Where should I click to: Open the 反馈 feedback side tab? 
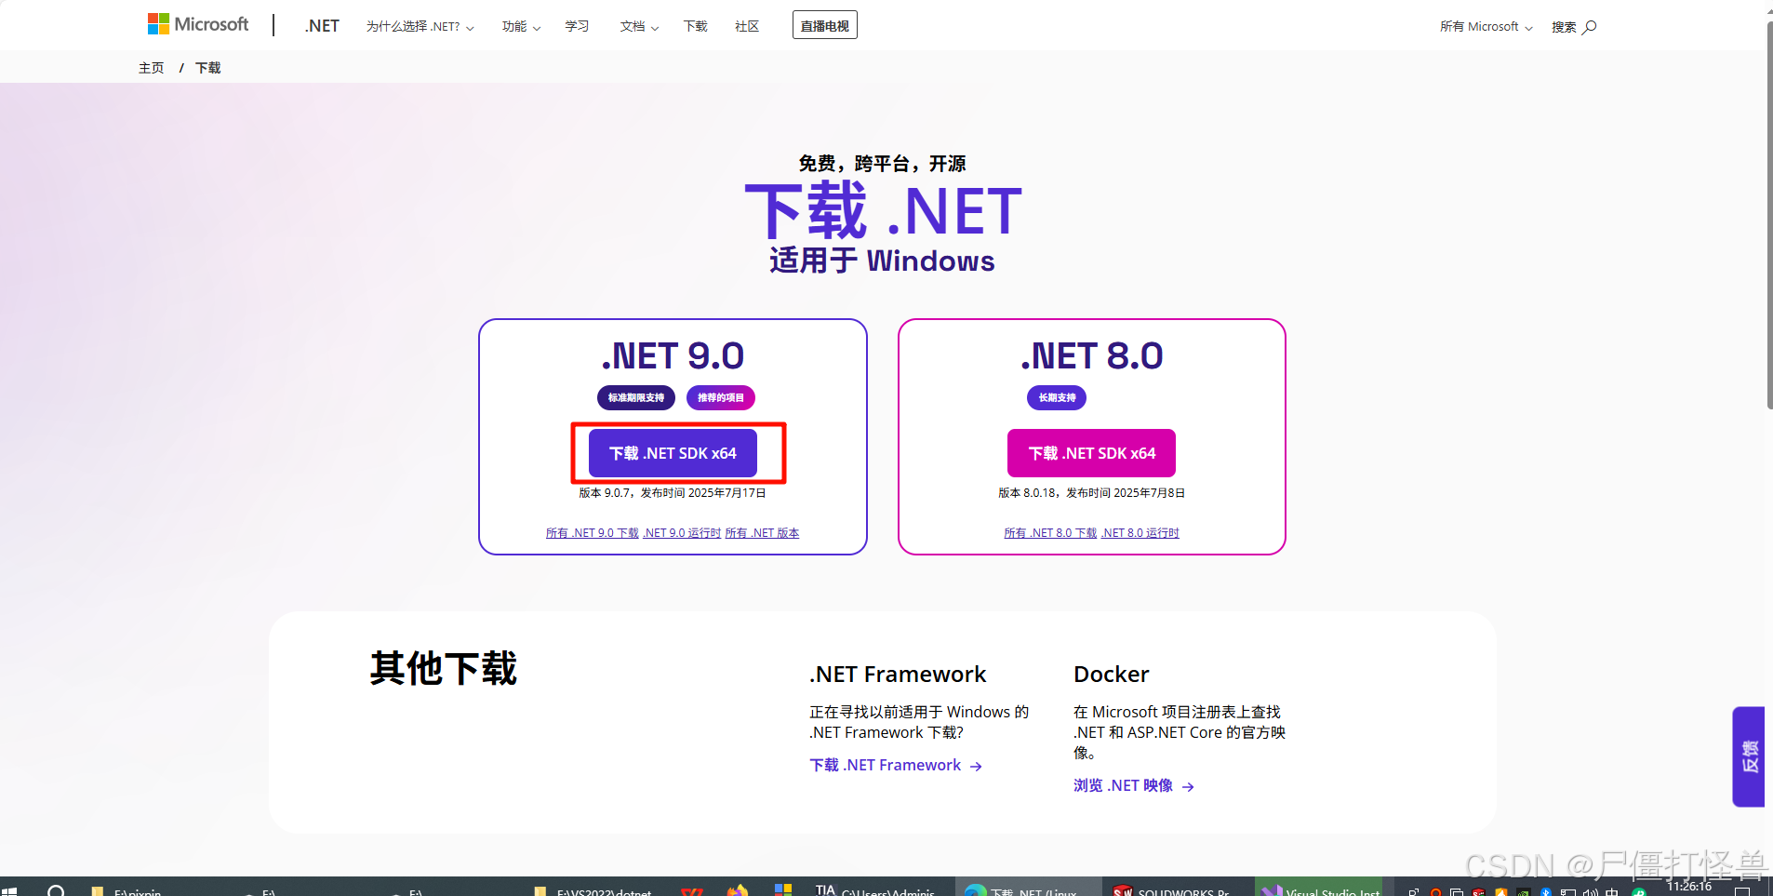click(1748, 756)
